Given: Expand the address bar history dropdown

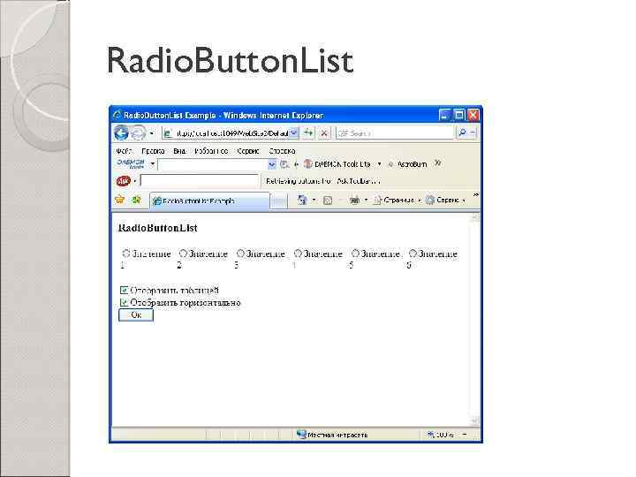Looking at the screenshot, I should tap(294, 132).
